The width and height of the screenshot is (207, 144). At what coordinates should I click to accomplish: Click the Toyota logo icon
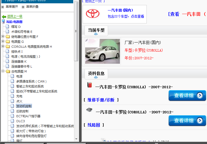[x=93, y=14]
